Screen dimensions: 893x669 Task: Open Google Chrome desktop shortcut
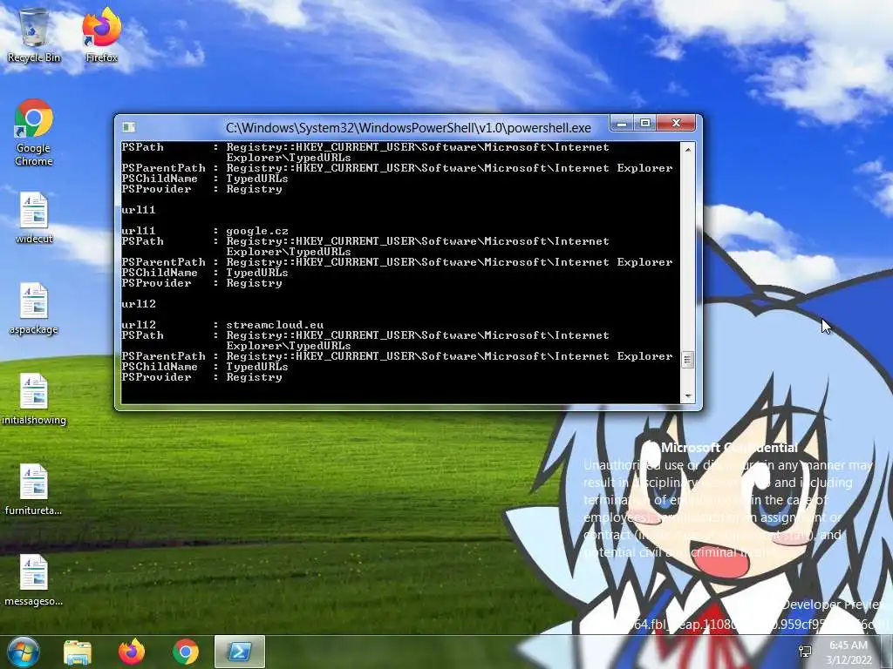34,132
